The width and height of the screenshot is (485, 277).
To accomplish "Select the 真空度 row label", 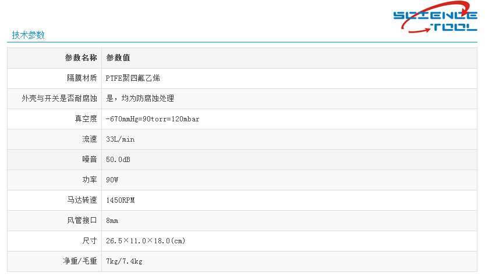I will [86, 119].
